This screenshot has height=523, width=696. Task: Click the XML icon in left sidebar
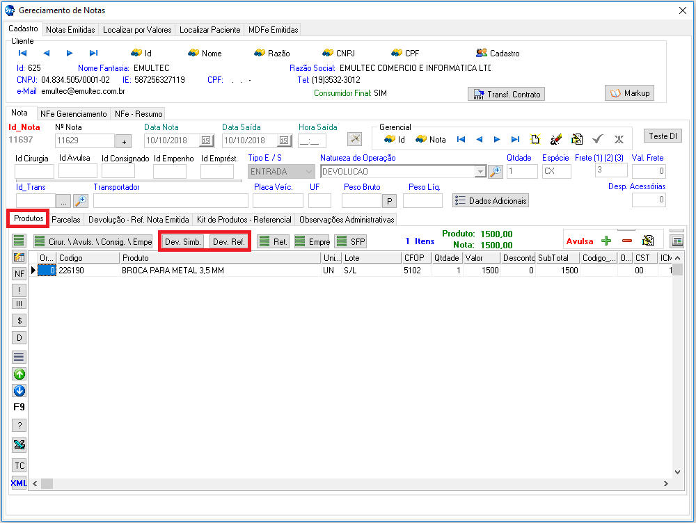19,483
